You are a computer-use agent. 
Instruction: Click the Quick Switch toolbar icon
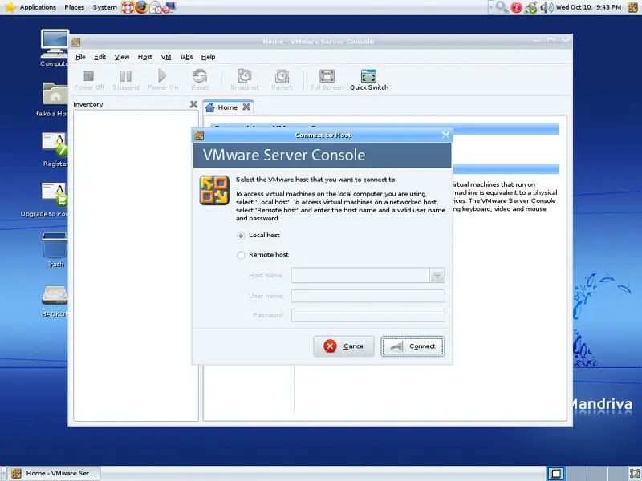(x=368, y=76)
